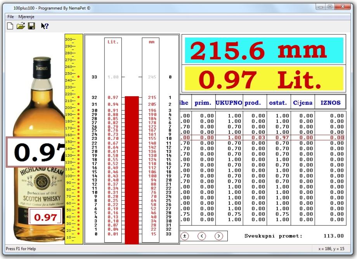Open the Mjerenje menu

pos(26,17)
